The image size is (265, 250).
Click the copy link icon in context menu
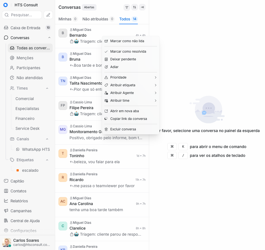point(106,119)
